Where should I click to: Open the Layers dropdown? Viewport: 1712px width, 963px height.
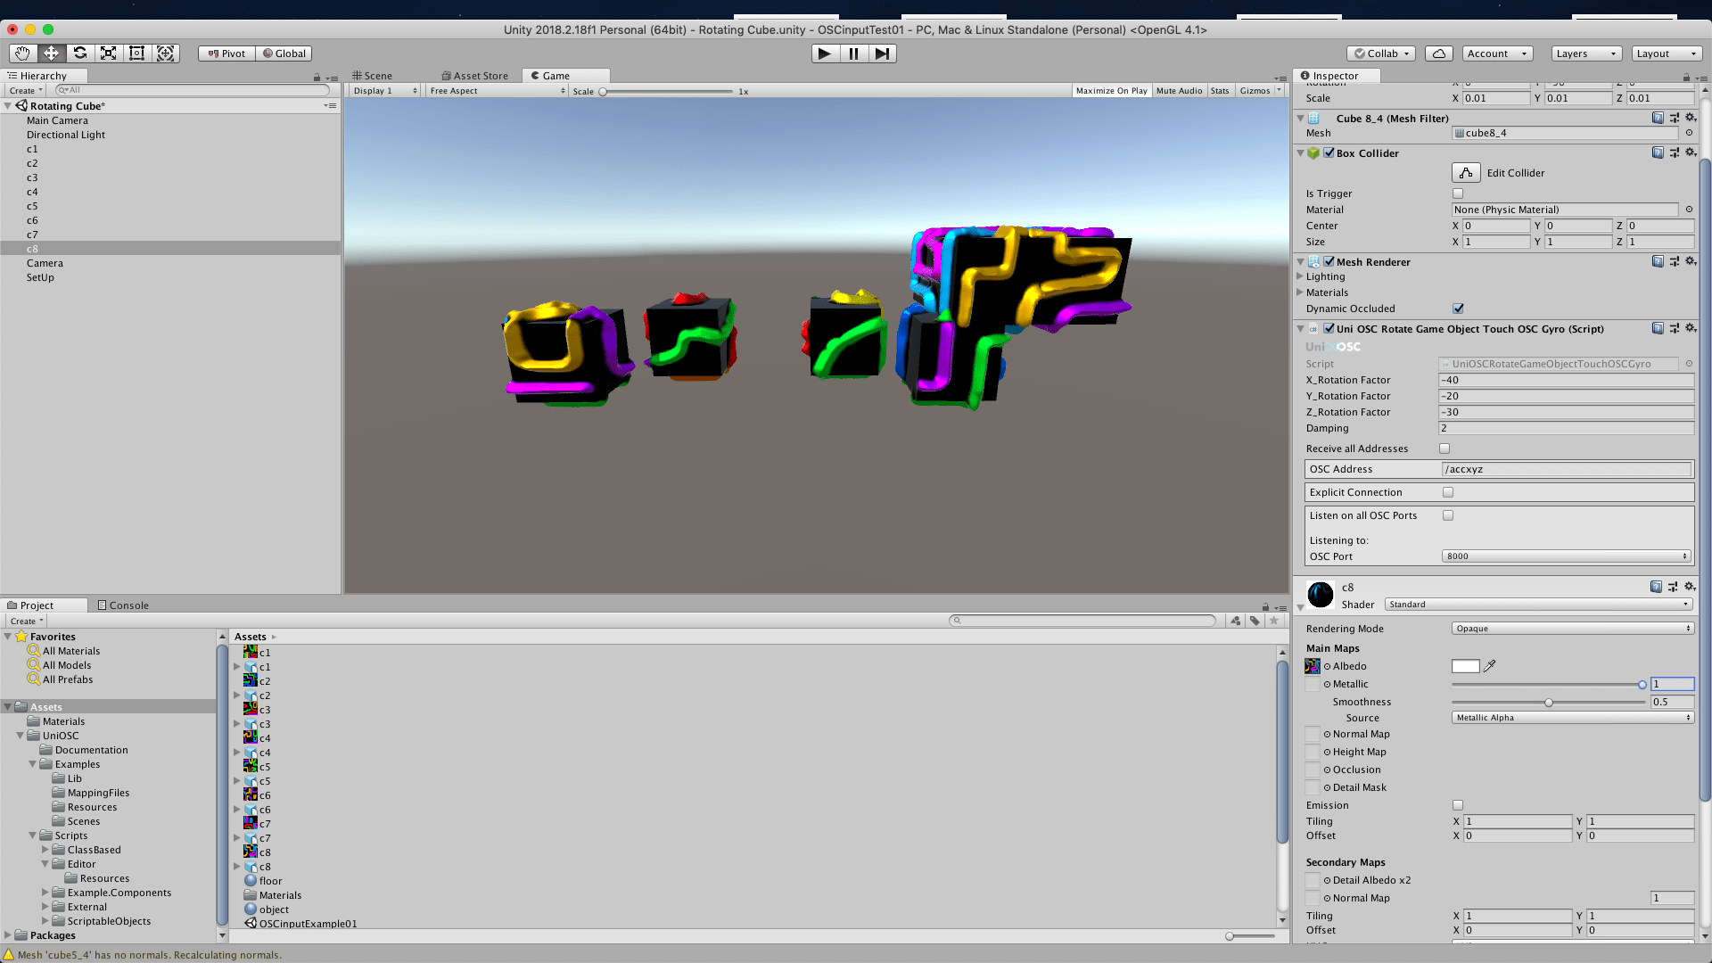[1585, 53]
